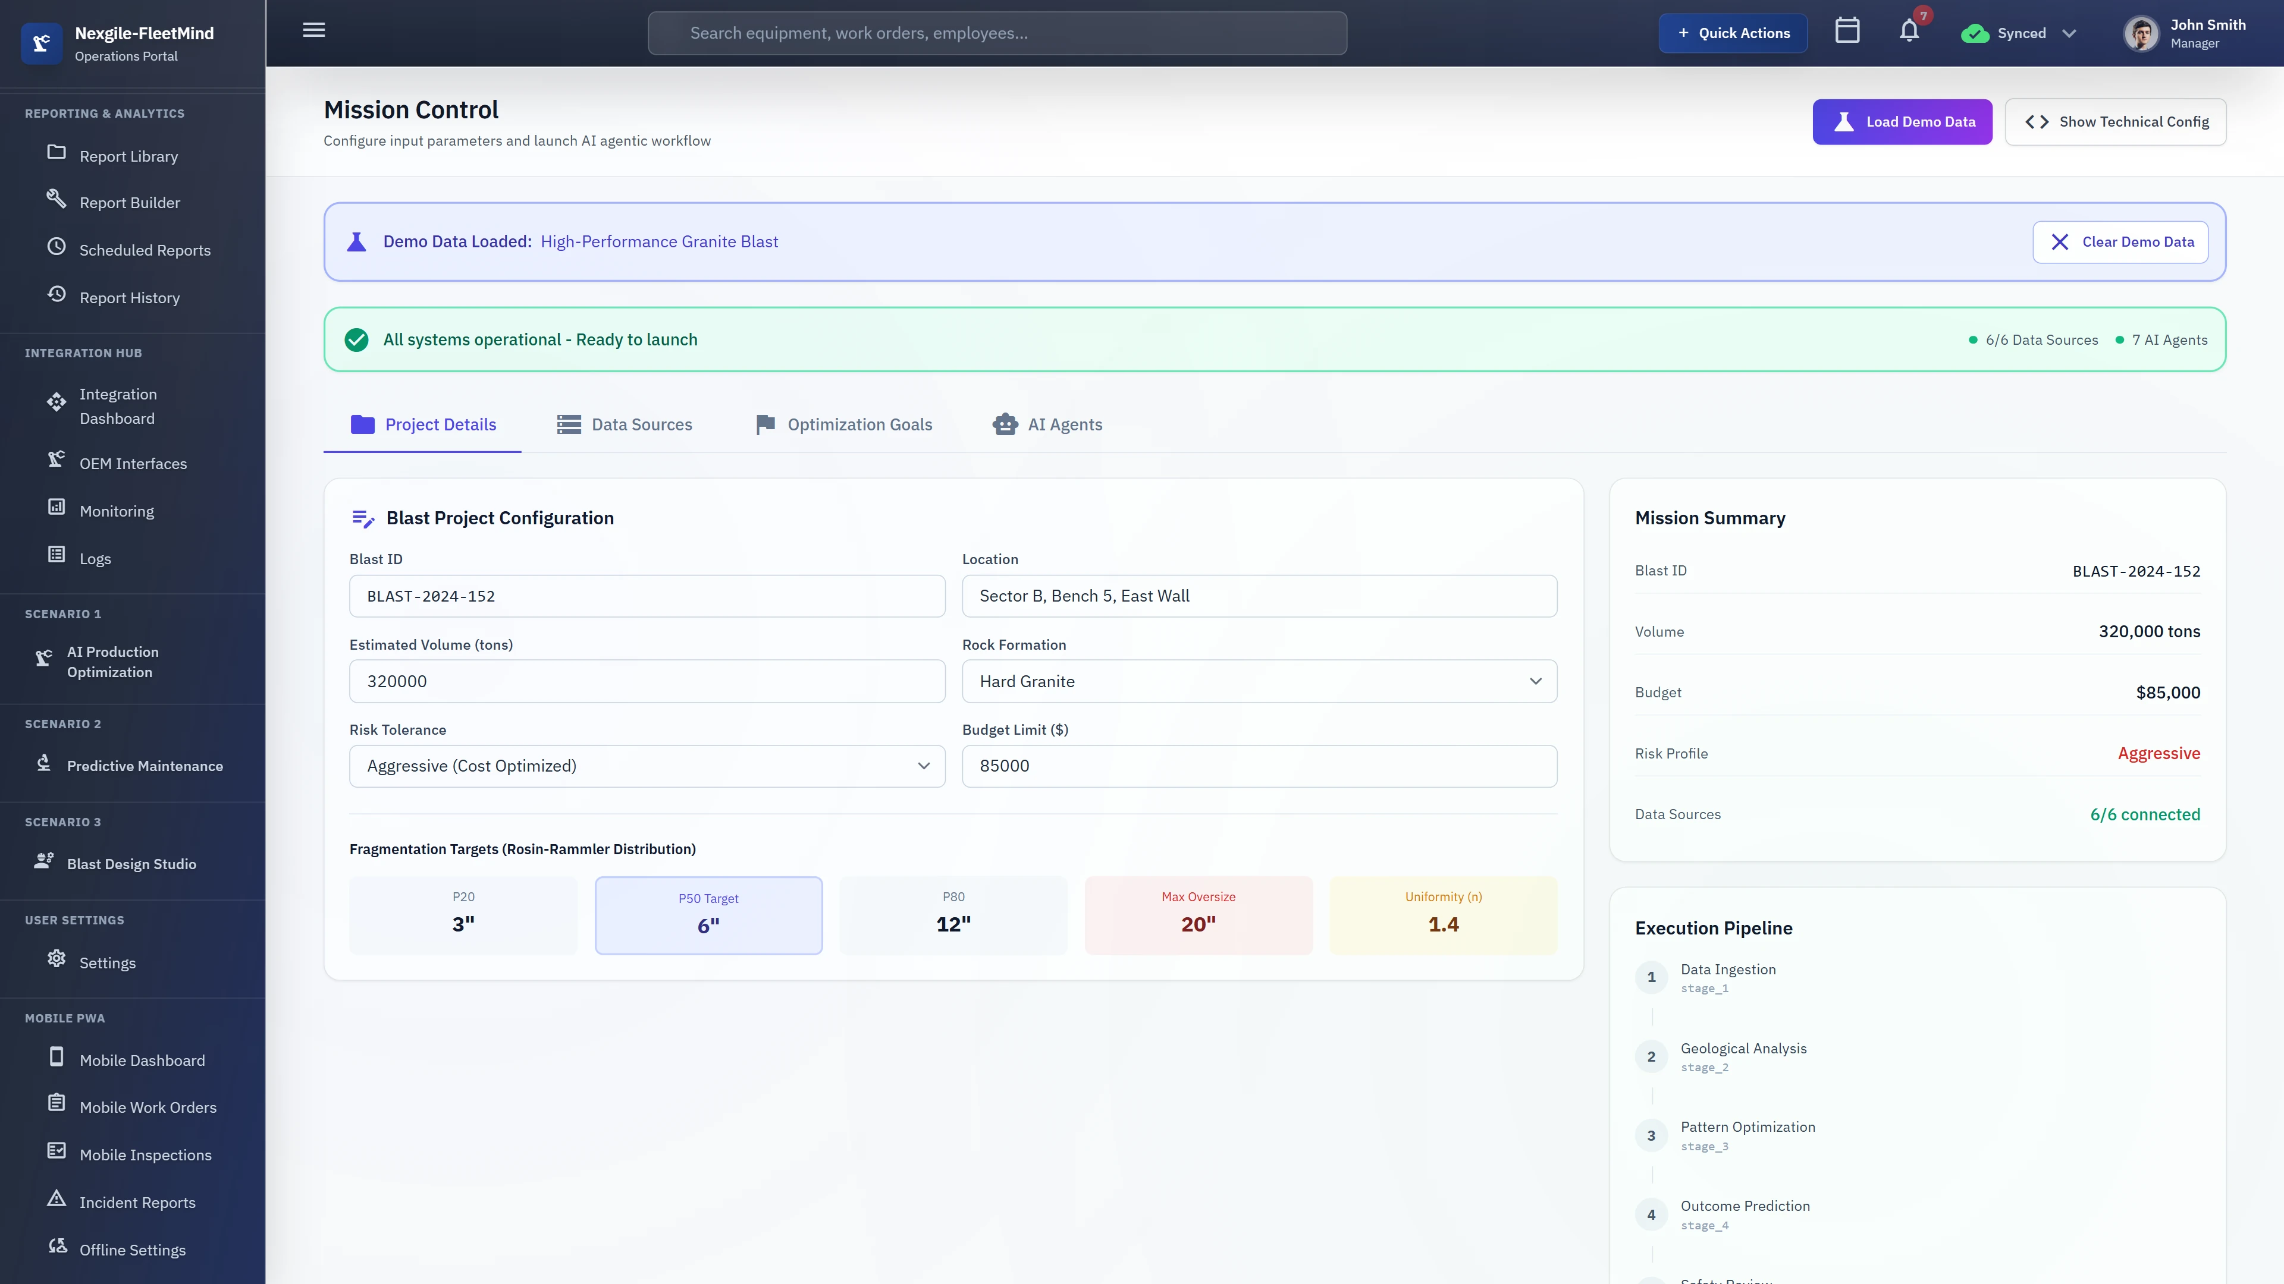Expand the Synced status chevron
Viewport: 2284px width, 1284px height.
2069,34
